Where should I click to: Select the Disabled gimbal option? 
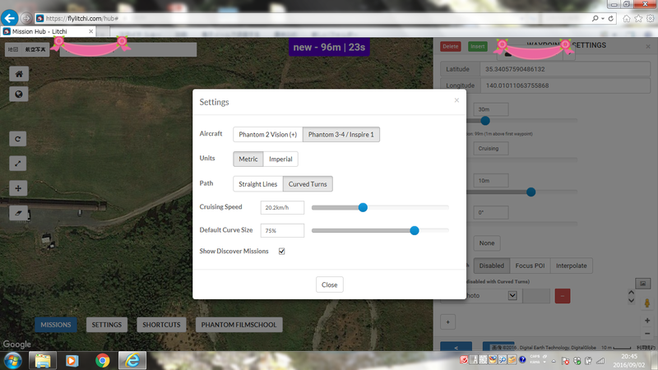click(x=491, y=266)
